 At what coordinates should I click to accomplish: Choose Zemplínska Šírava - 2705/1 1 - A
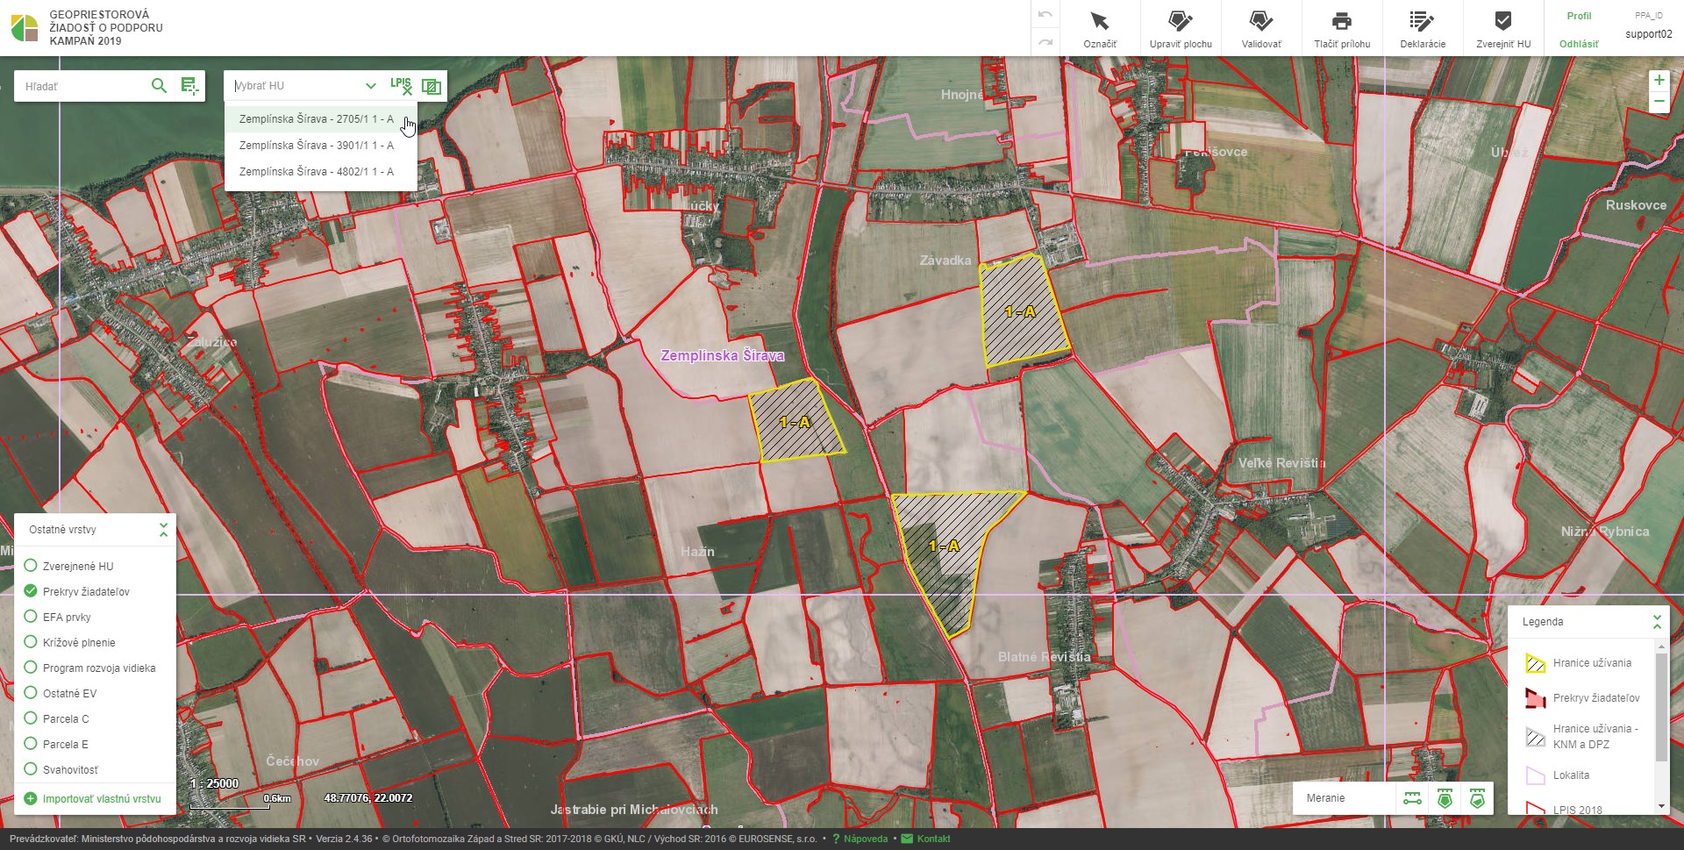coord(320,119)
